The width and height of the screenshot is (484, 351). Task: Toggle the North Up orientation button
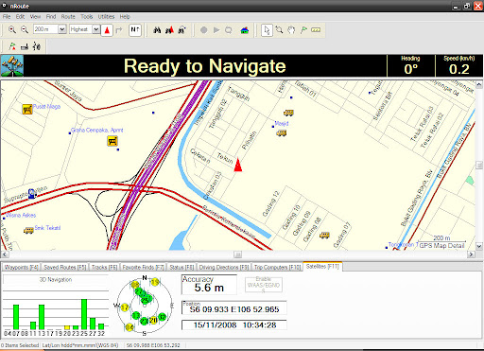pos(135,30)
